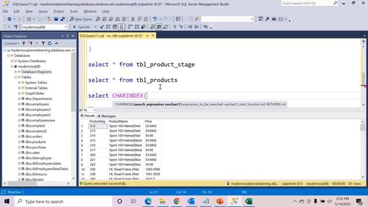
Task: Cut selection with the scissors icon
Action: tap(133, 19)
